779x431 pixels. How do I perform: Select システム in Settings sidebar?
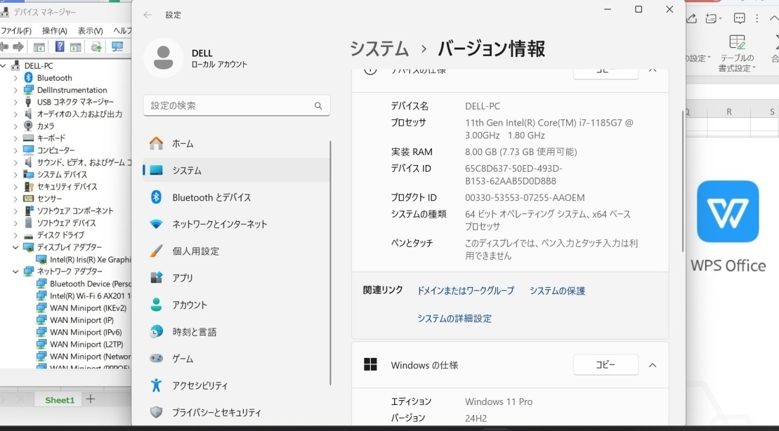tap(236, 171)
